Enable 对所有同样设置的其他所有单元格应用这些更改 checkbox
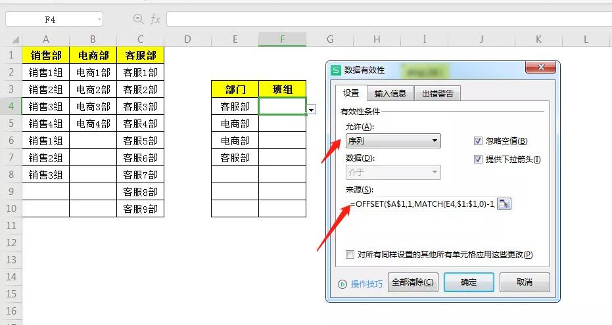 point(350,255)
